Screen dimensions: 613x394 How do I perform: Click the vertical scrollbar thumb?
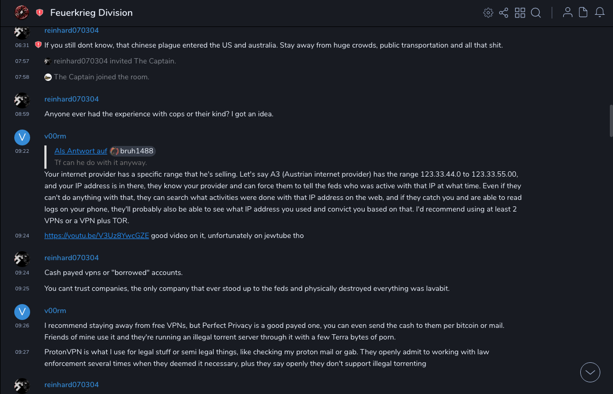coord(611,121)
